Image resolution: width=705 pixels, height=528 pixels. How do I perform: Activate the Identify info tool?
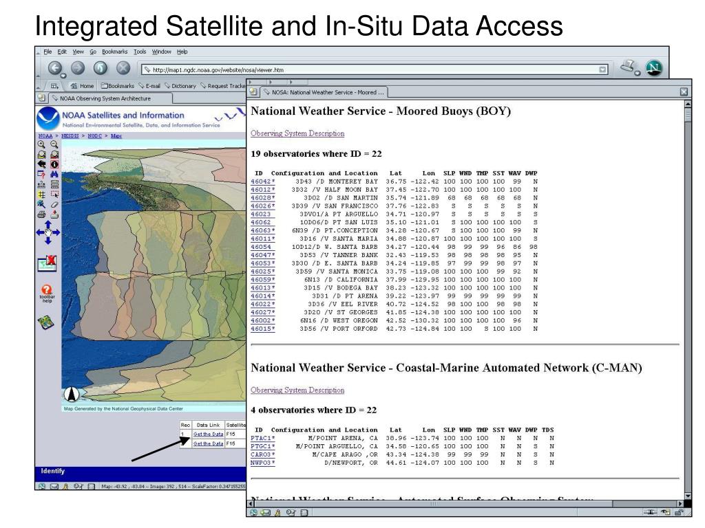click(x=54, y=164)
